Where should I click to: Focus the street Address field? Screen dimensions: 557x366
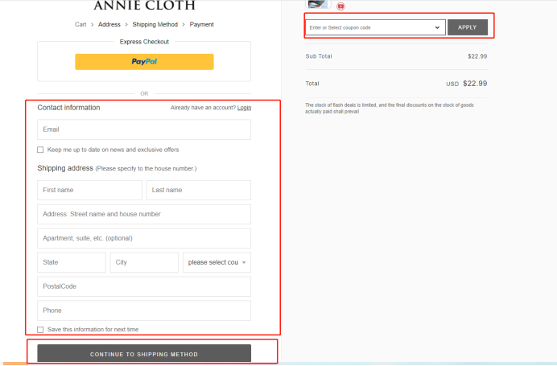click(x=144, y=214)
